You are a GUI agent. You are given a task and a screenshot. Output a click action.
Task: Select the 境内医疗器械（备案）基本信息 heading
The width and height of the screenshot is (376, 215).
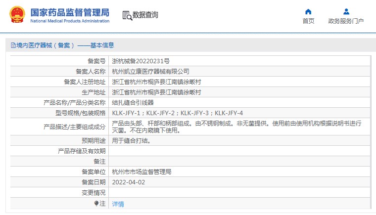(65, 45)
